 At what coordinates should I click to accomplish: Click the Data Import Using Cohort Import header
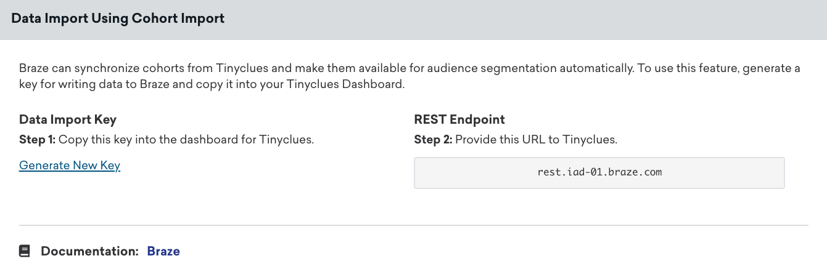click(118, 18)
